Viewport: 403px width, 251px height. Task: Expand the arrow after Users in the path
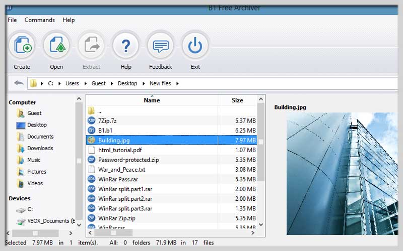pyautogui.click(x=85, y=83)
